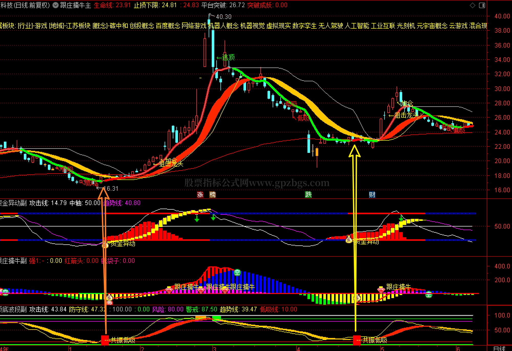This screenshot has width=512, height=351.
Task: Toggle the side panel icon at top right
Action: (x=482, y=5)
